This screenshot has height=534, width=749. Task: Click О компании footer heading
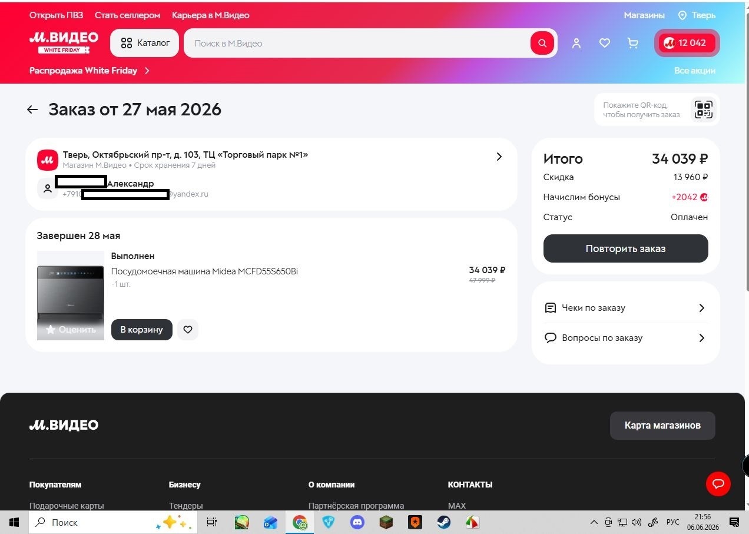coord(332,485)
